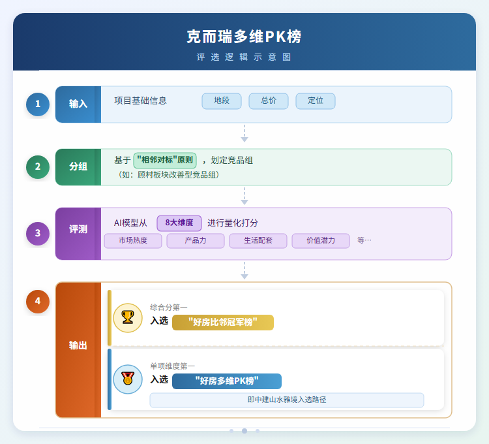Select the 生活配套 dimension tag
The width and height of the screenshot is (489, 444).
click(258, 241)
